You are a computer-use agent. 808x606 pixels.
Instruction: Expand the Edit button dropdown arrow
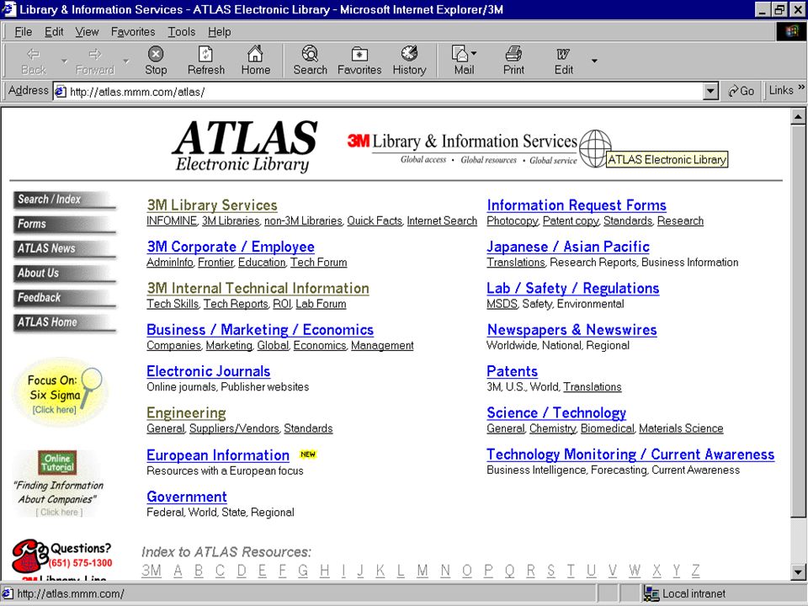tap(594, 61)
